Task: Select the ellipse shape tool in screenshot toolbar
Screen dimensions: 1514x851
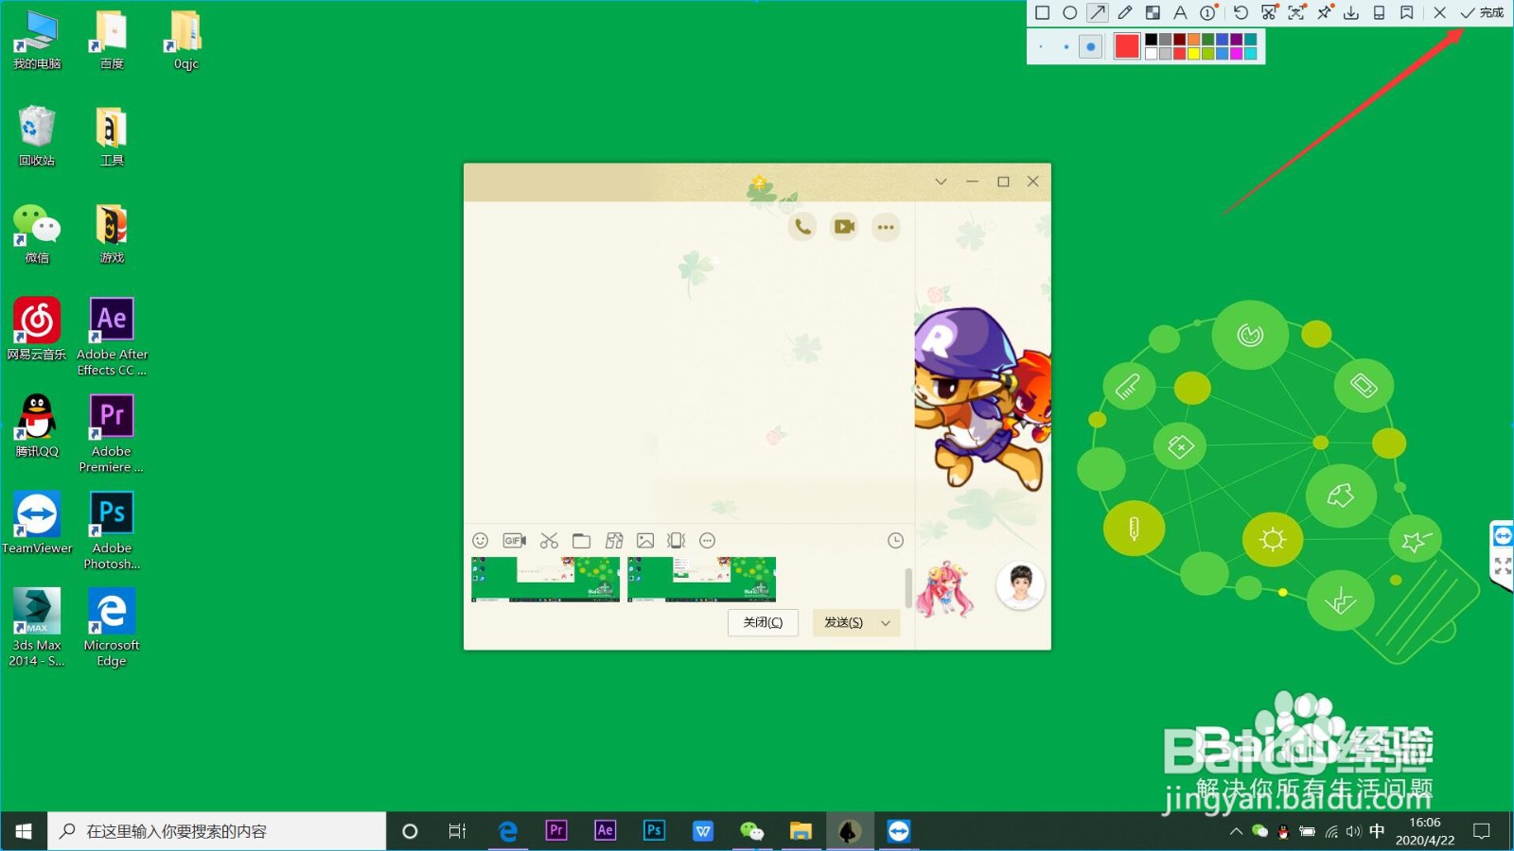Action: (x=1069, y=13)
